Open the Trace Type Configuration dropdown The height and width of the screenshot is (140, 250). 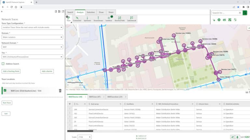32,28
